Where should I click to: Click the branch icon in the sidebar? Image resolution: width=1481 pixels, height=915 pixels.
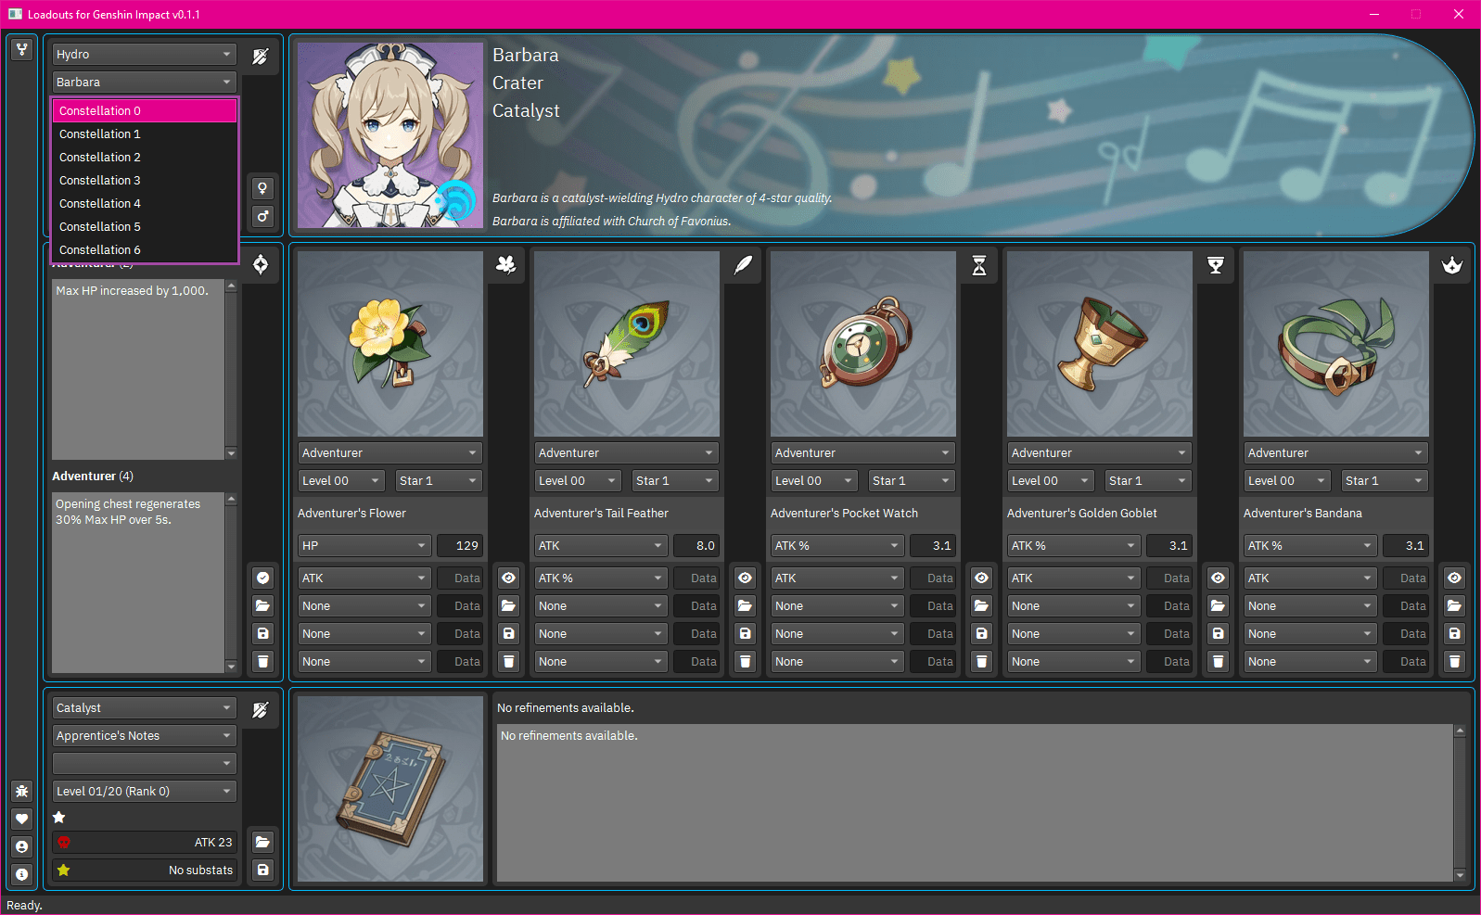pyautogui.click(x=22, y=50)
